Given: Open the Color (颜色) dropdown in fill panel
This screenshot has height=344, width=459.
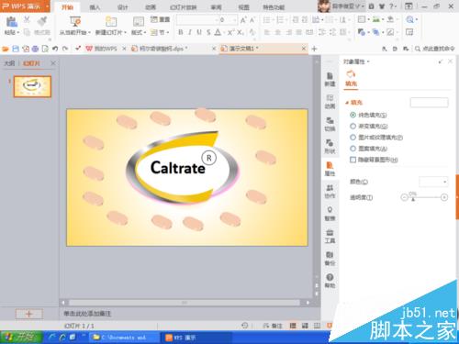Looking at the screenshot, I should click(x=433, y=182).
